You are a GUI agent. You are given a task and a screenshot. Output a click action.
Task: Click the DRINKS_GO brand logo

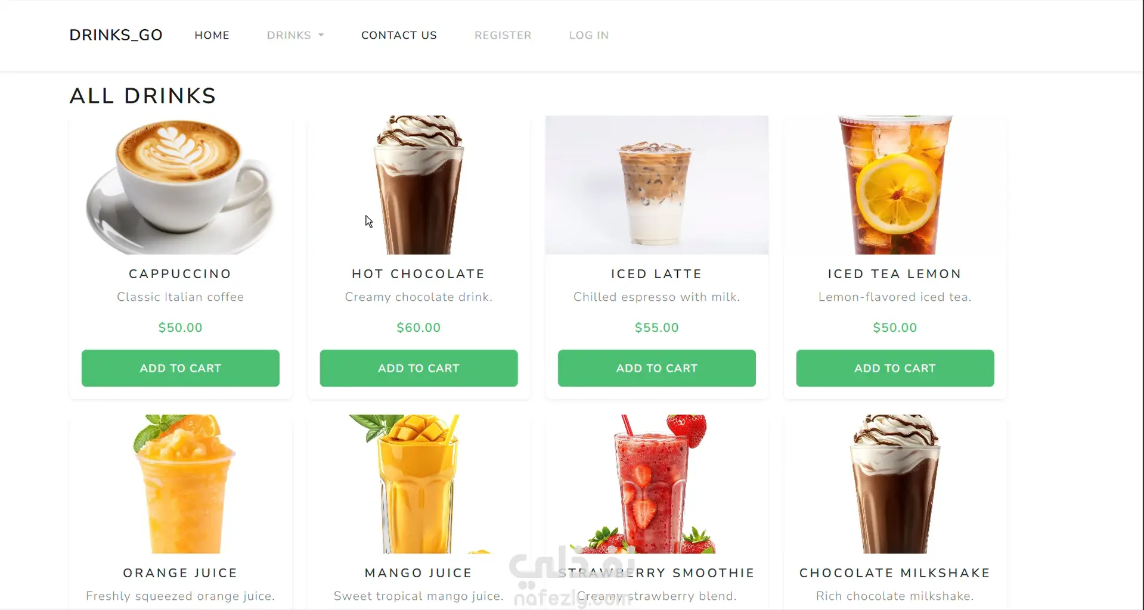point(116,35)
